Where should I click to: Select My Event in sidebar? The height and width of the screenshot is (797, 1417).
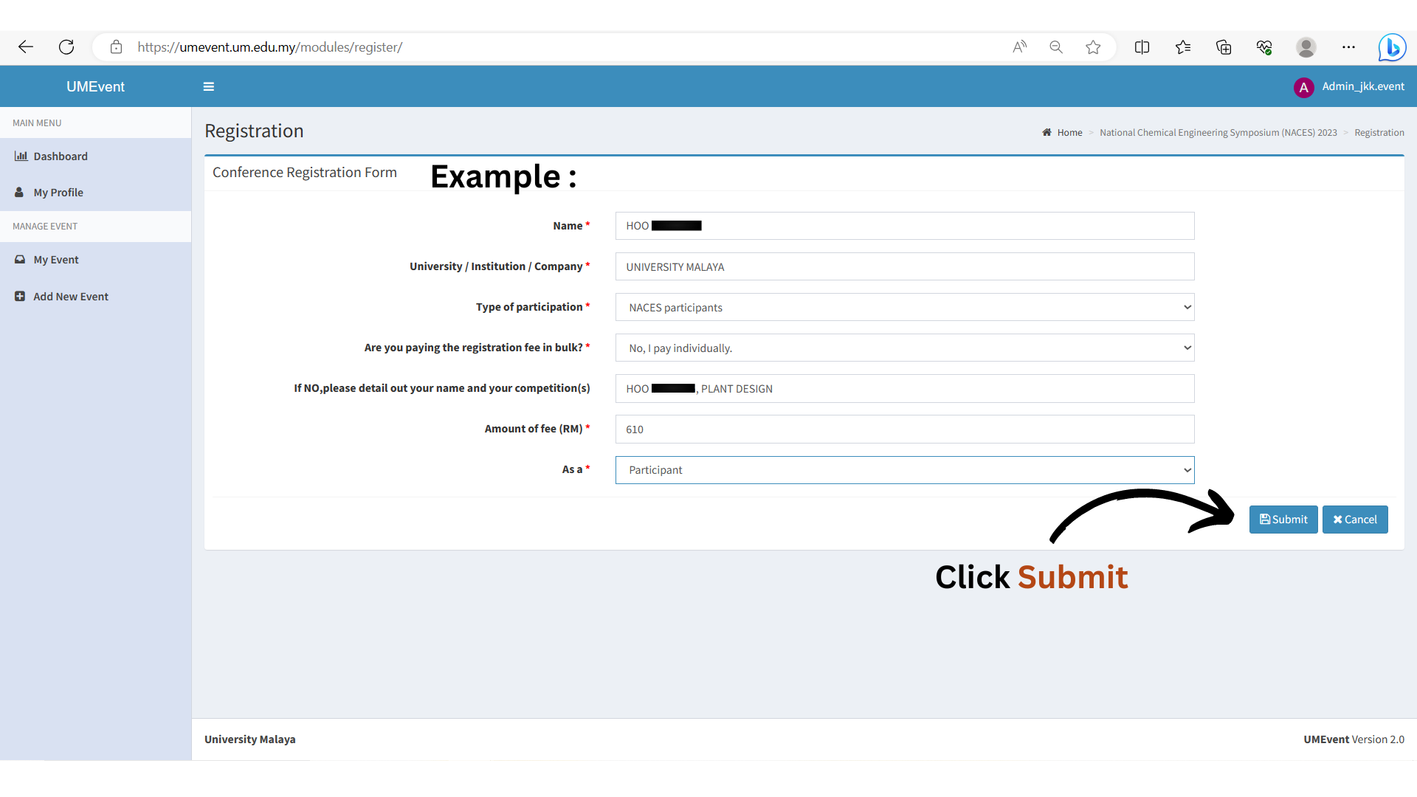56,260
